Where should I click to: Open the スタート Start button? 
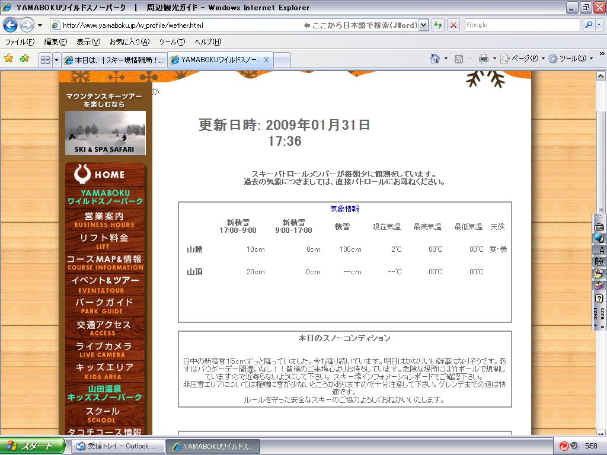[x=32, y=446]
